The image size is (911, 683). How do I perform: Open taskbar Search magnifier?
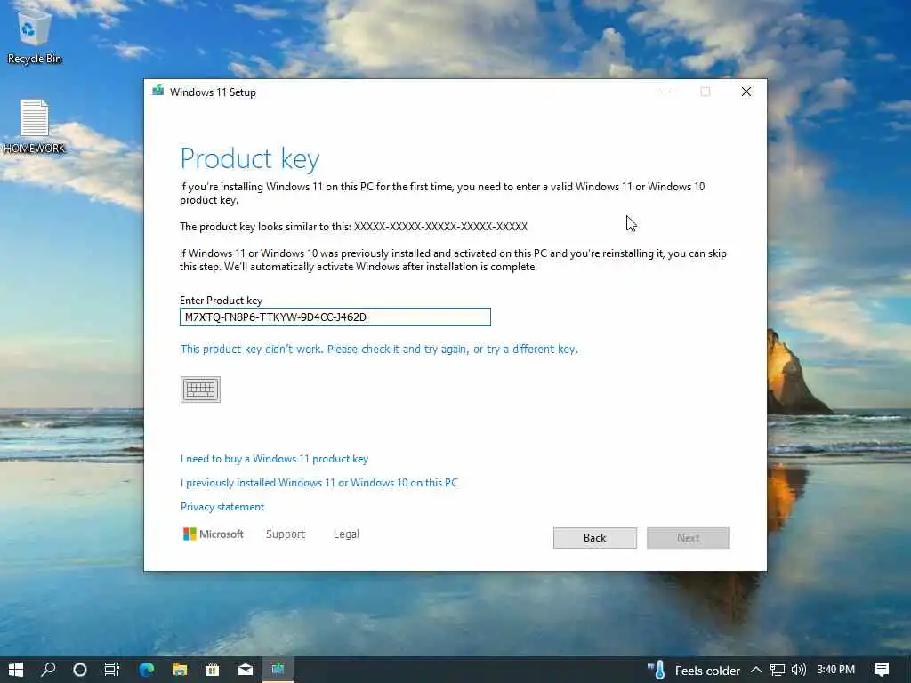pyautogui.click(x=48, y=670)
